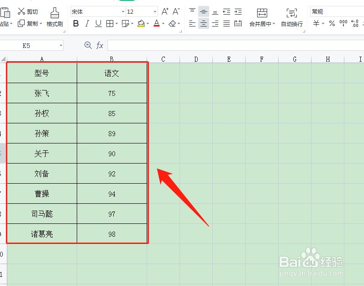Click the Copy (复制) button

pos(27,23)
